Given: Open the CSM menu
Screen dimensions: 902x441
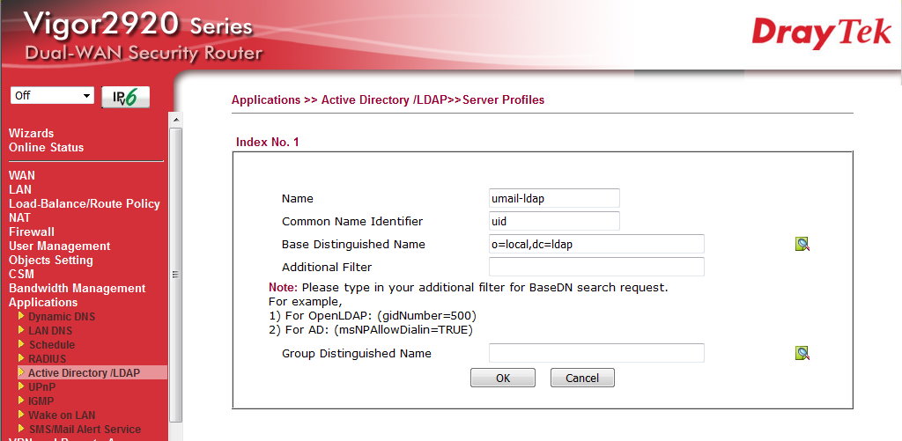Looking at the screenshot, I should pyautogui.click(x=21, y=274).
